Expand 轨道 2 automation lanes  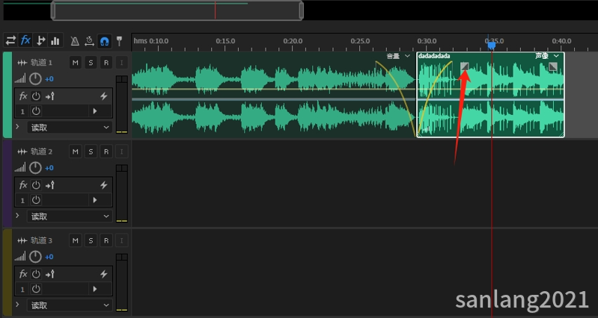pyautogui.click(x=17, y=215)
